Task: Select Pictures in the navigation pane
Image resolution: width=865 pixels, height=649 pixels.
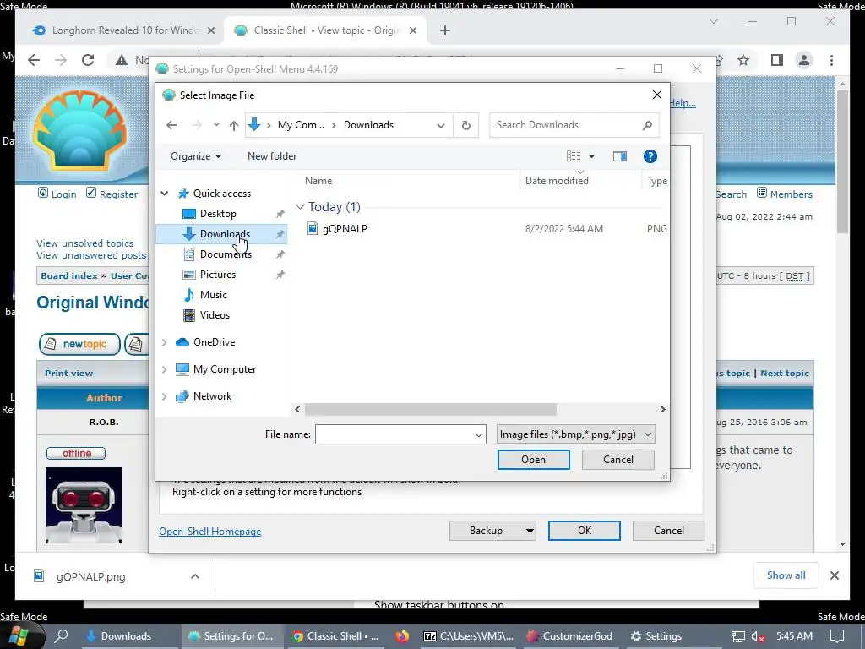Action: 217,275
